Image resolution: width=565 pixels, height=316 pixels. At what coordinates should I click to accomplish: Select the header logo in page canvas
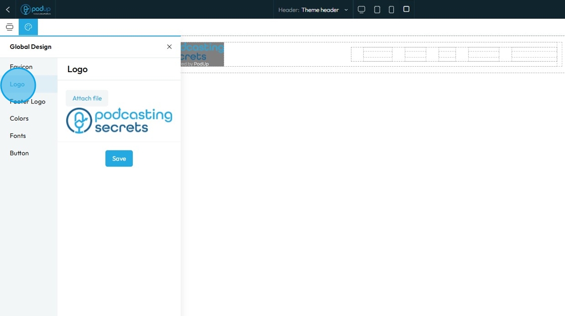pos(202,54)
